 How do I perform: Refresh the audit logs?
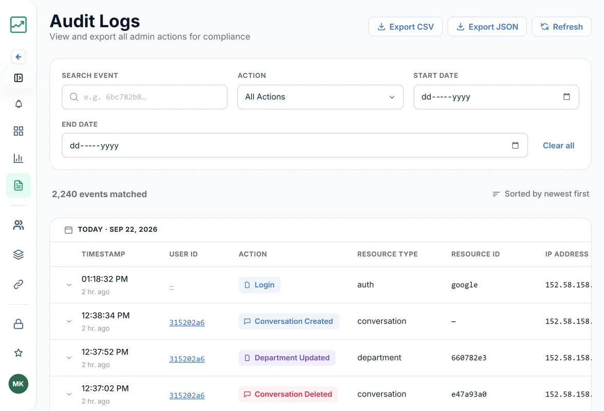pos(562,27)
